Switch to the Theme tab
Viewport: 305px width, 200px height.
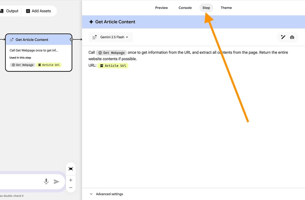(226, 8)
